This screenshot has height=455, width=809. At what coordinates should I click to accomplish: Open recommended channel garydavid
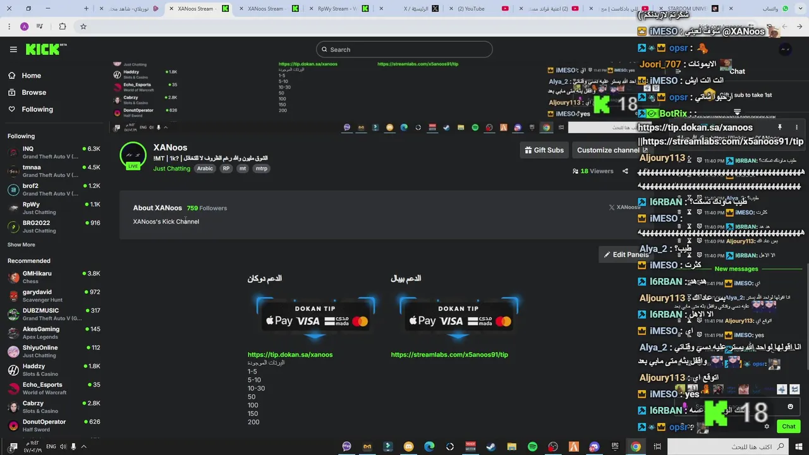click(x=54, y=295)
